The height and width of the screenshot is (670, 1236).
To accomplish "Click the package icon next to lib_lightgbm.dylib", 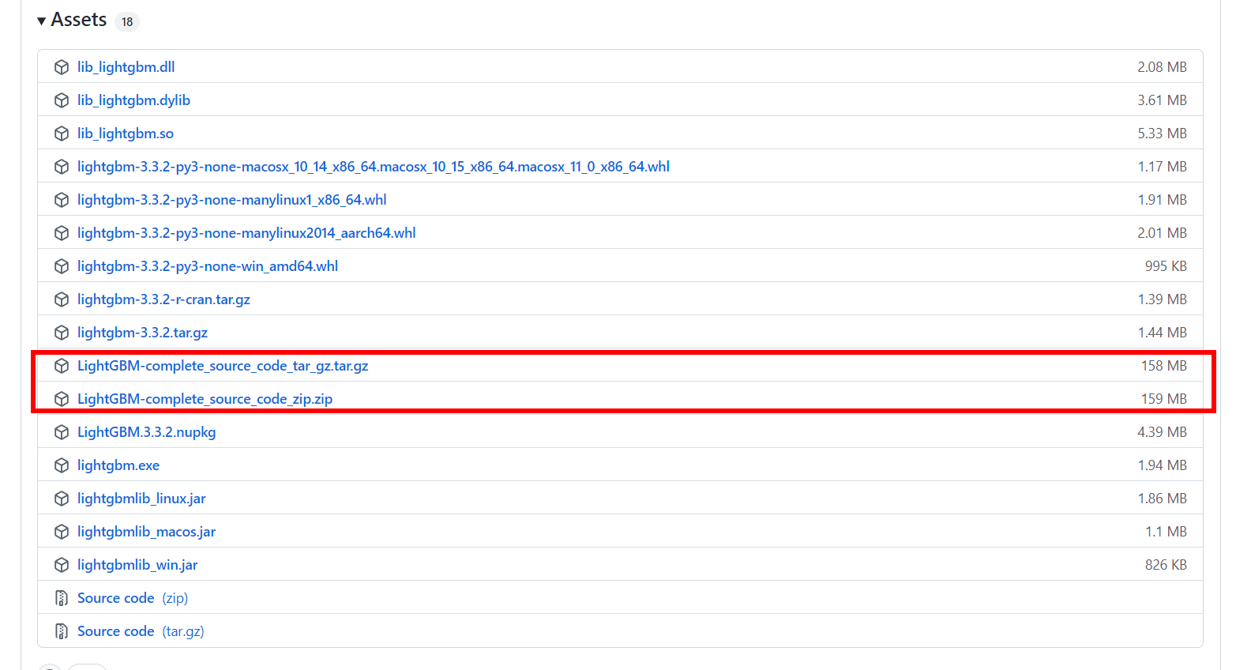I will [x=62, y=100].
